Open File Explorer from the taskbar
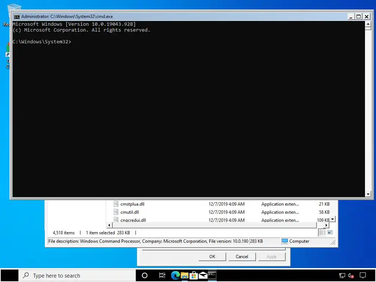376x282 pixels. coord(184,275)
